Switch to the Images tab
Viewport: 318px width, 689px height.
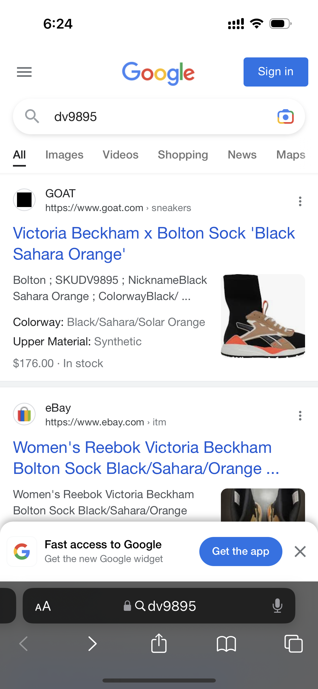coord(64,155)
